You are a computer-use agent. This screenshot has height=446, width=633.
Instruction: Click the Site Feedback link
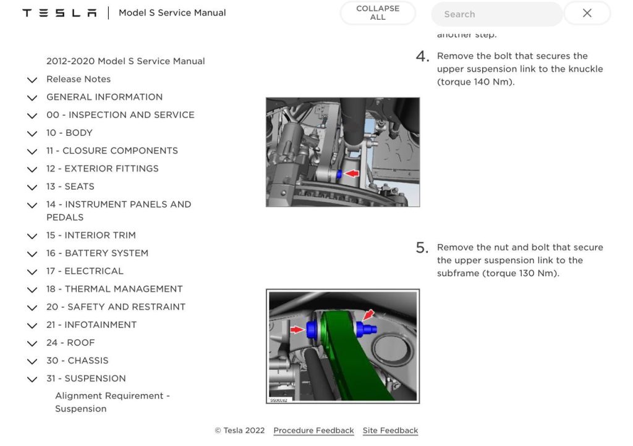click(x=391, y=431)
